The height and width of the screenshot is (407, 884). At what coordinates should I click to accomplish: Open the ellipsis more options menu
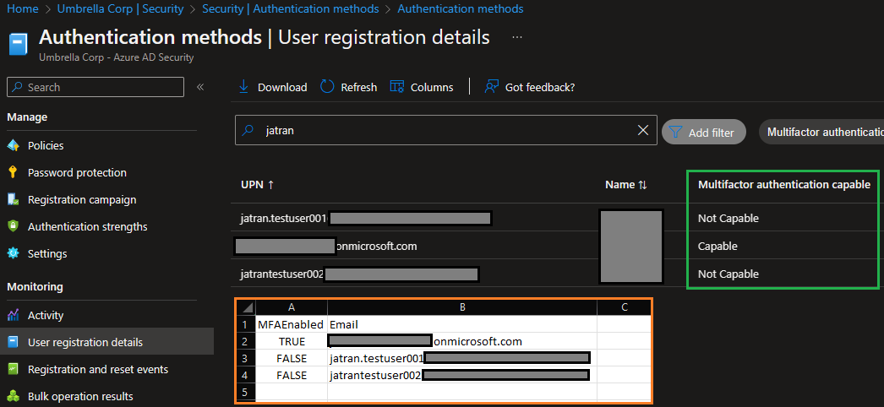517,37
